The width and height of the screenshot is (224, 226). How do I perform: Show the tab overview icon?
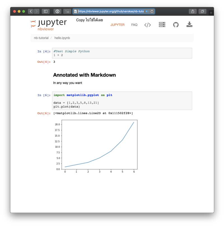(x=202, y=11)
